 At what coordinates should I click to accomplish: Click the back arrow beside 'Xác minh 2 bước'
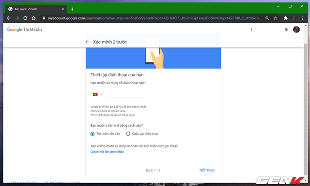pos(87,42)
